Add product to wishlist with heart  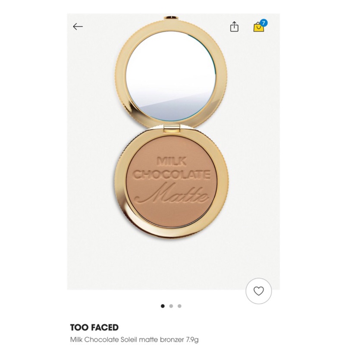258,291
